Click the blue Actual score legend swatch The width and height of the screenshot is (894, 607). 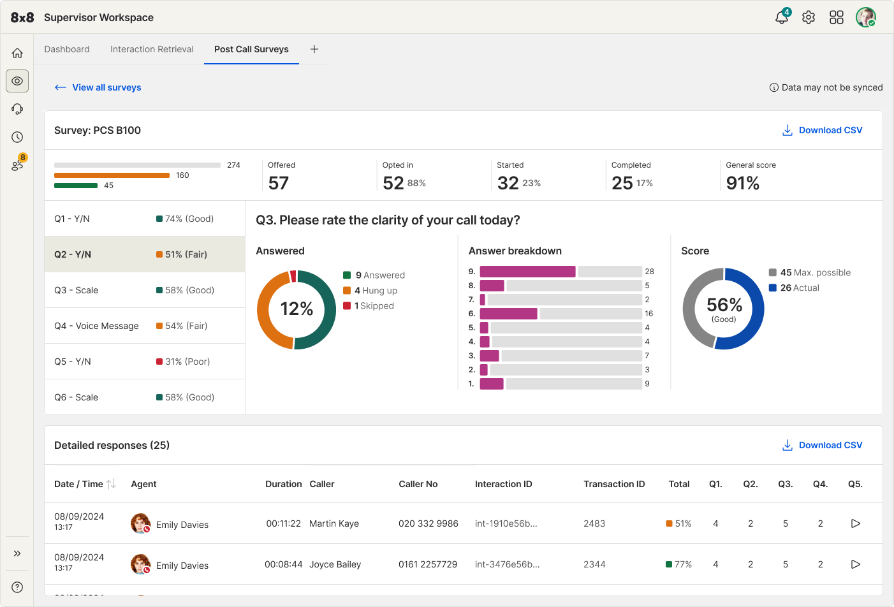coord(773,288)
